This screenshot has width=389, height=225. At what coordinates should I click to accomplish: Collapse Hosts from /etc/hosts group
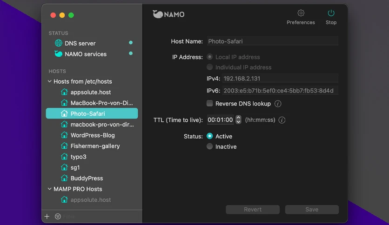[50, 81]
